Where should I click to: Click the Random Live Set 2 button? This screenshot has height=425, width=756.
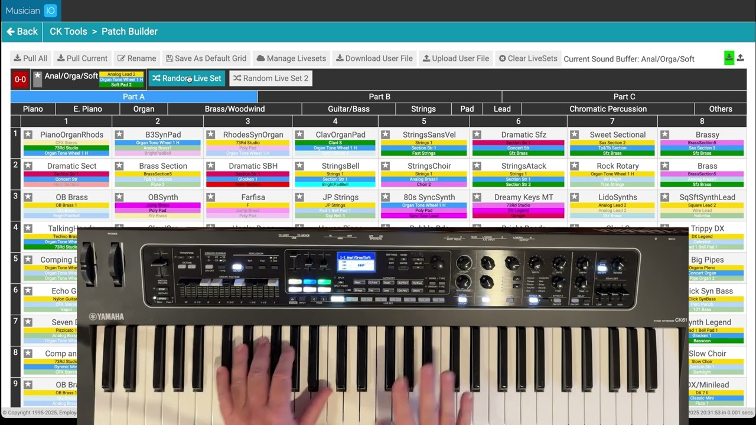271,78
